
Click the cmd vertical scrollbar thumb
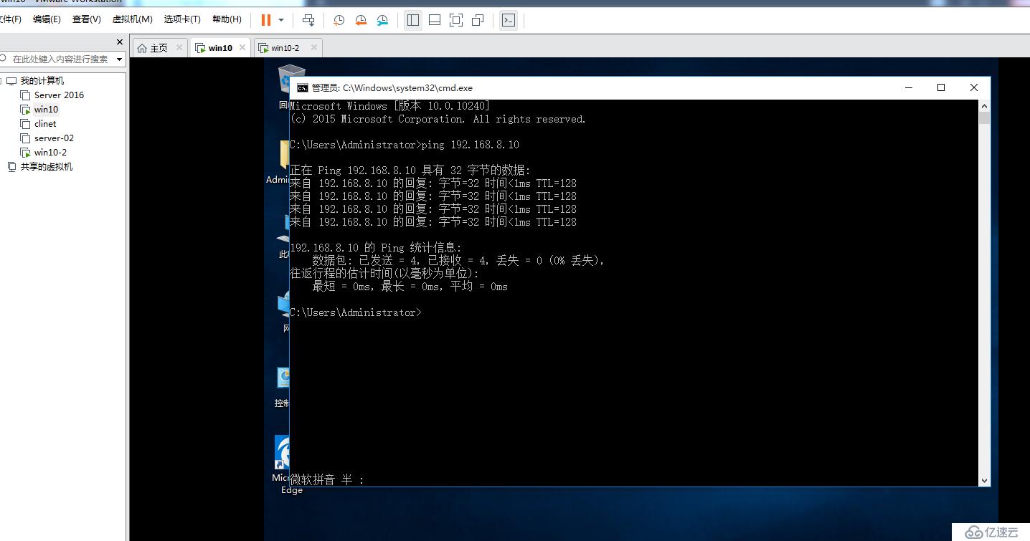point(984,118)
